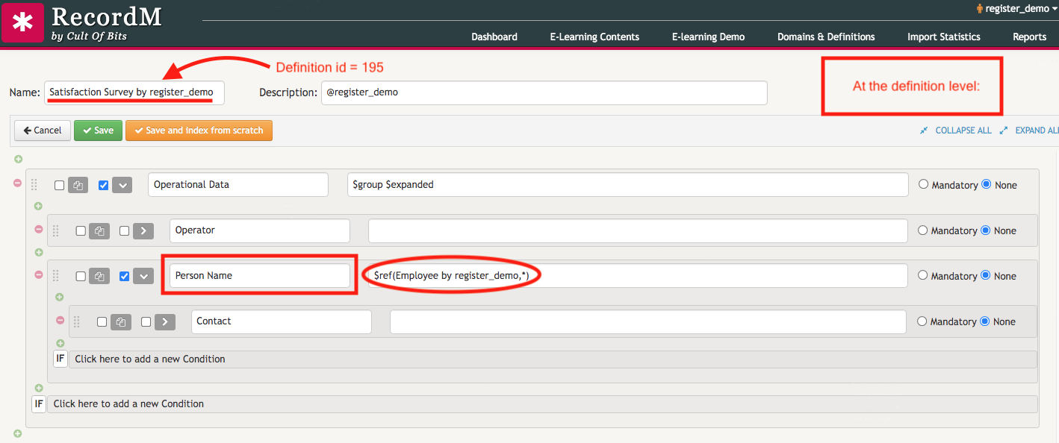Click the IF icon at the definition bottom

39,404
